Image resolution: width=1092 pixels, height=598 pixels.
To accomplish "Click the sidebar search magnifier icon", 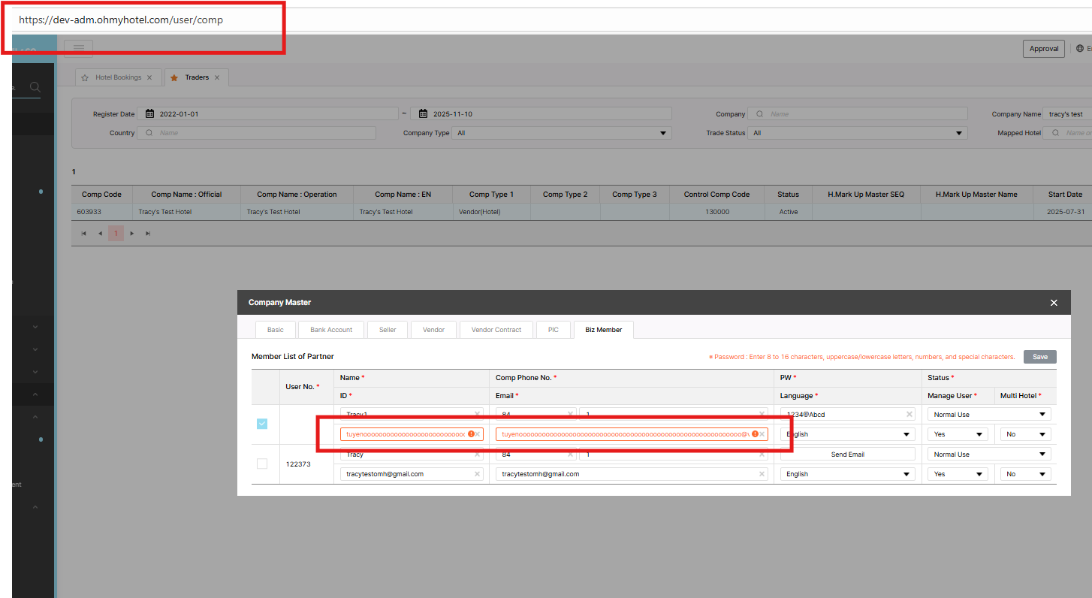I will [x=35, y=88].
